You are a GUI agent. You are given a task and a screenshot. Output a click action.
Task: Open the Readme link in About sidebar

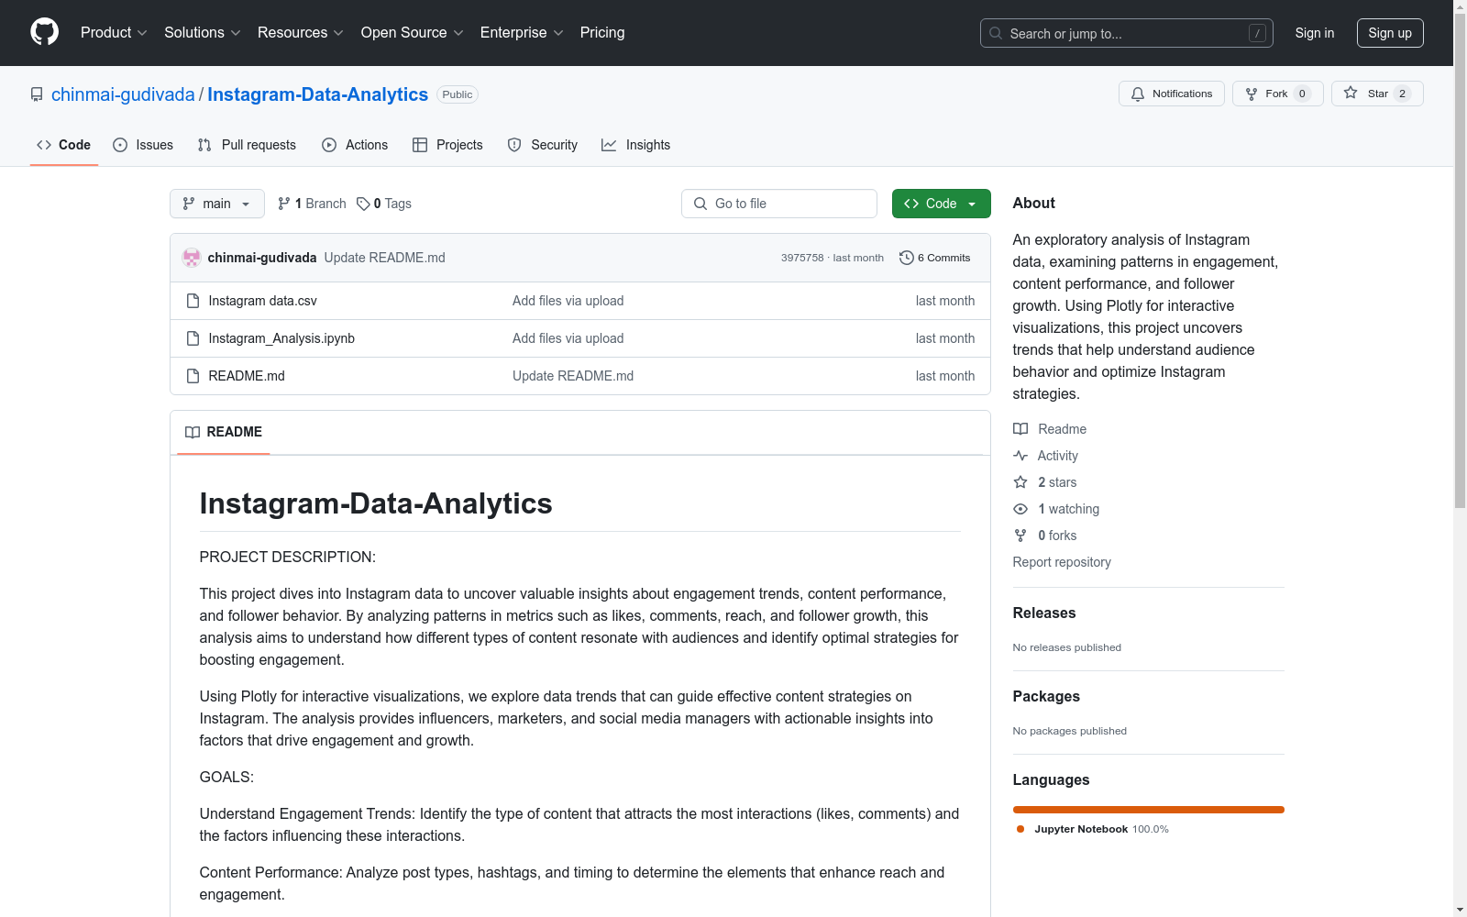1050,429
